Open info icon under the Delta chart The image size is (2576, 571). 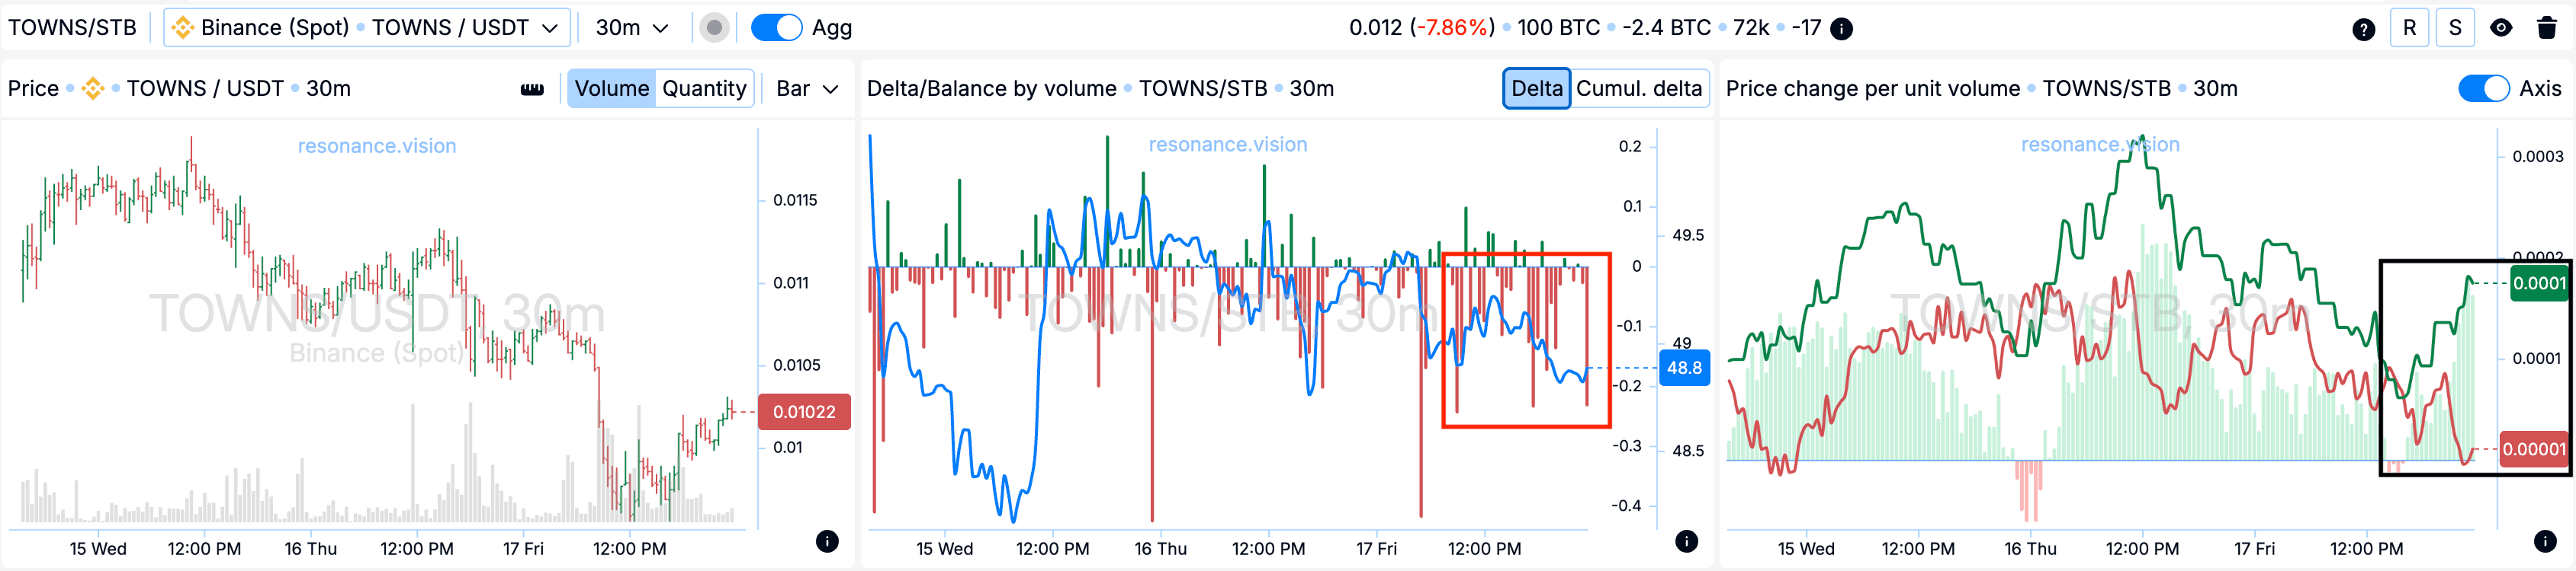pyautogui.click(x=1686, y=541)
